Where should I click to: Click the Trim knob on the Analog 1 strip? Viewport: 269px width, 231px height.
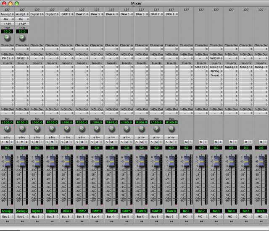pos(7,38)
